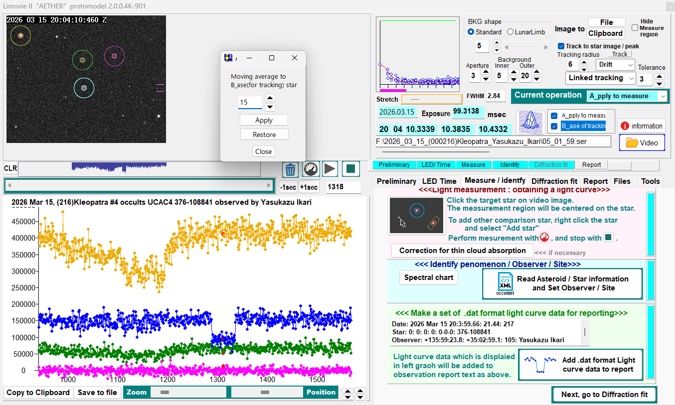This screenshot has width=675, height=405.
Task: Open the Video folder button
Action: (x=642, y=142)
